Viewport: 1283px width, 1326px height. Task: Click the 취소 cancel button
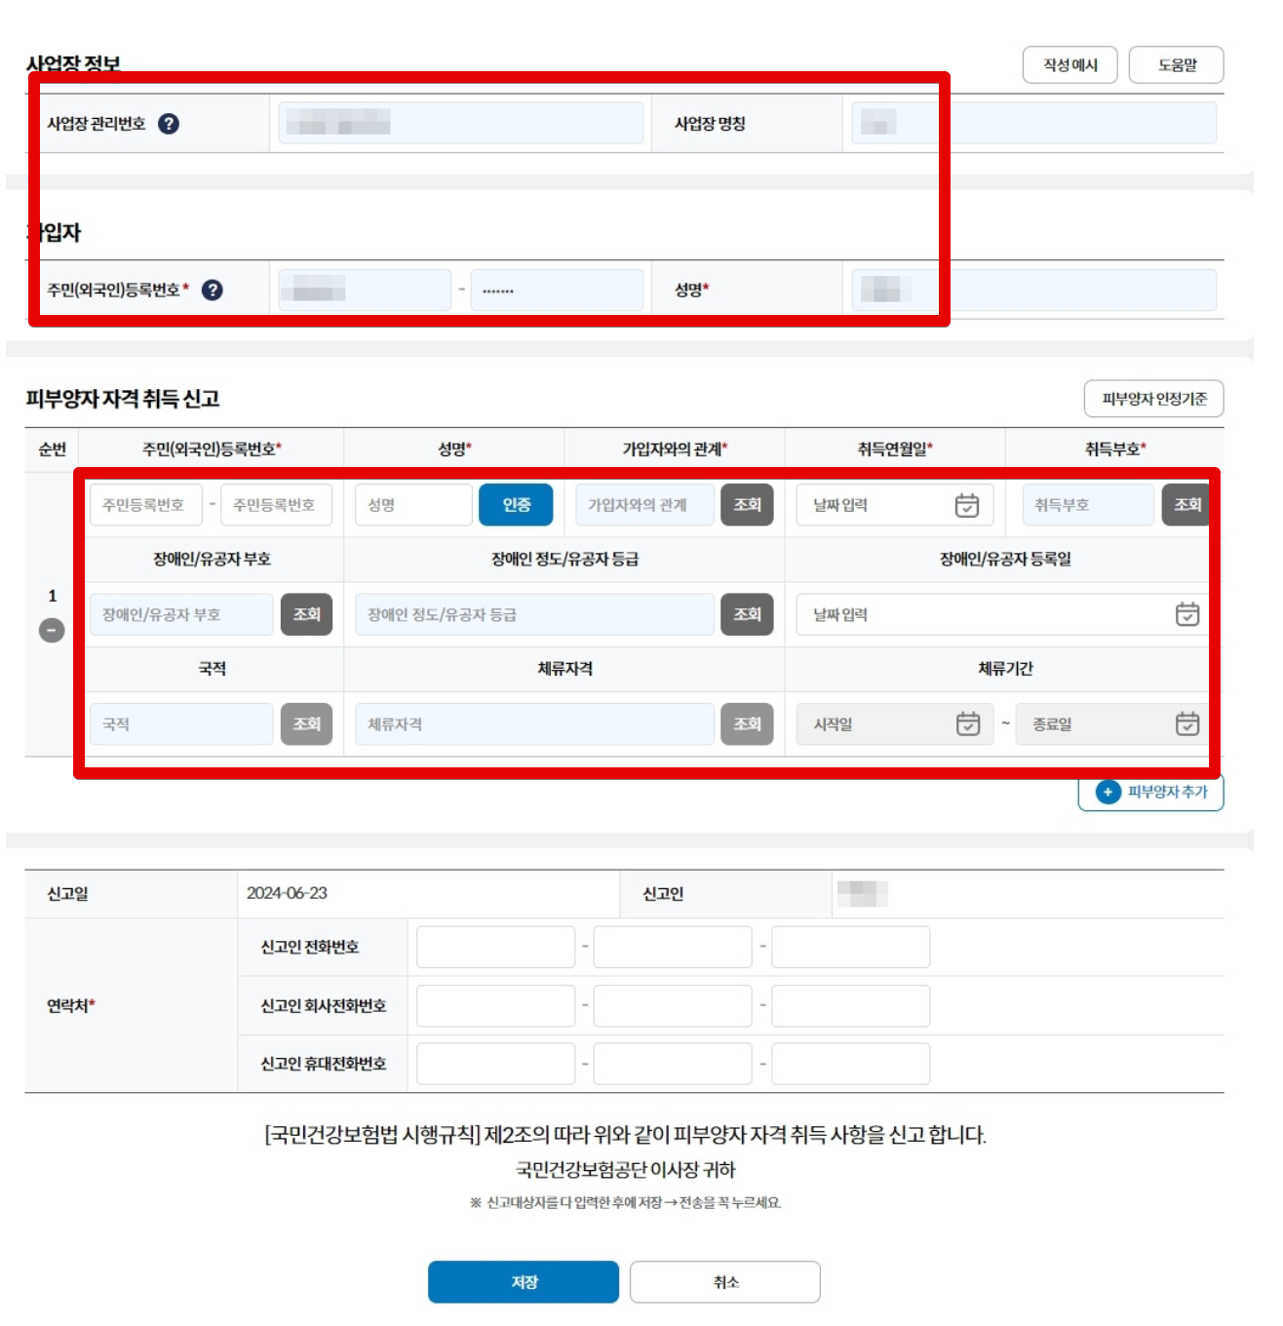[725, 1282]
